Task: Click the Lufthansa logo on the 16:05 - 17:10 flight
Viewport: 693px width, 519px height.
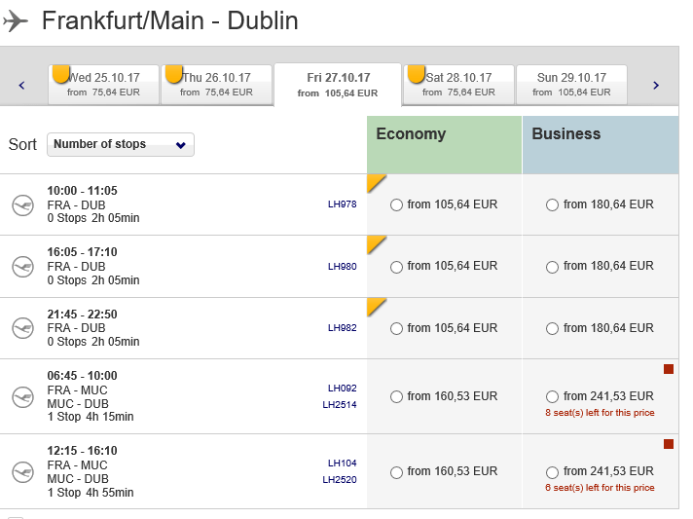Action: (x=22, y=267)
